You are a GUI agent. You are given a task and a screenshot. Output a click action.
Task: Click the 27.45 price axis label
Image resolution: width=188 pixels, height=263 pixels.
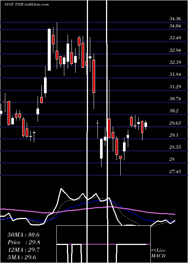tap(175, 172)
